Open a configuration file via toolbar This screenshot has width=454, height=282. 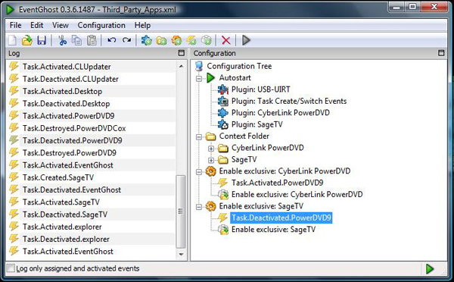point(27,40)
